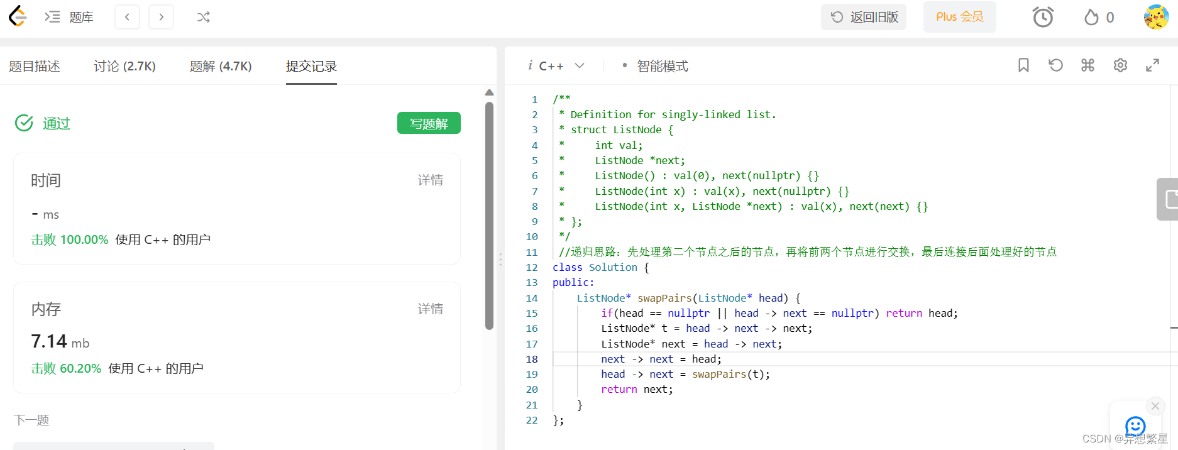Click 击败 100.00% time result
This screenshot has width=1178, height=450.
click(x=70, y=239)
